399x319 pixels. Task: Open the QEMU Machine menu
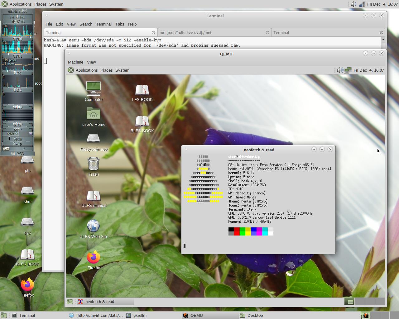[75, 62]
